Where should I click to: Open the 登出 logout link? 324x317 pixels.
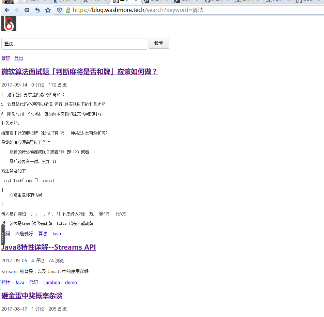coord(18,59)
